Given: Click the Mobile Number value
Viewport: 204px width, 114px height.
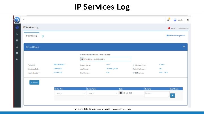Looking at the screenshot, I should coord(58,73).
